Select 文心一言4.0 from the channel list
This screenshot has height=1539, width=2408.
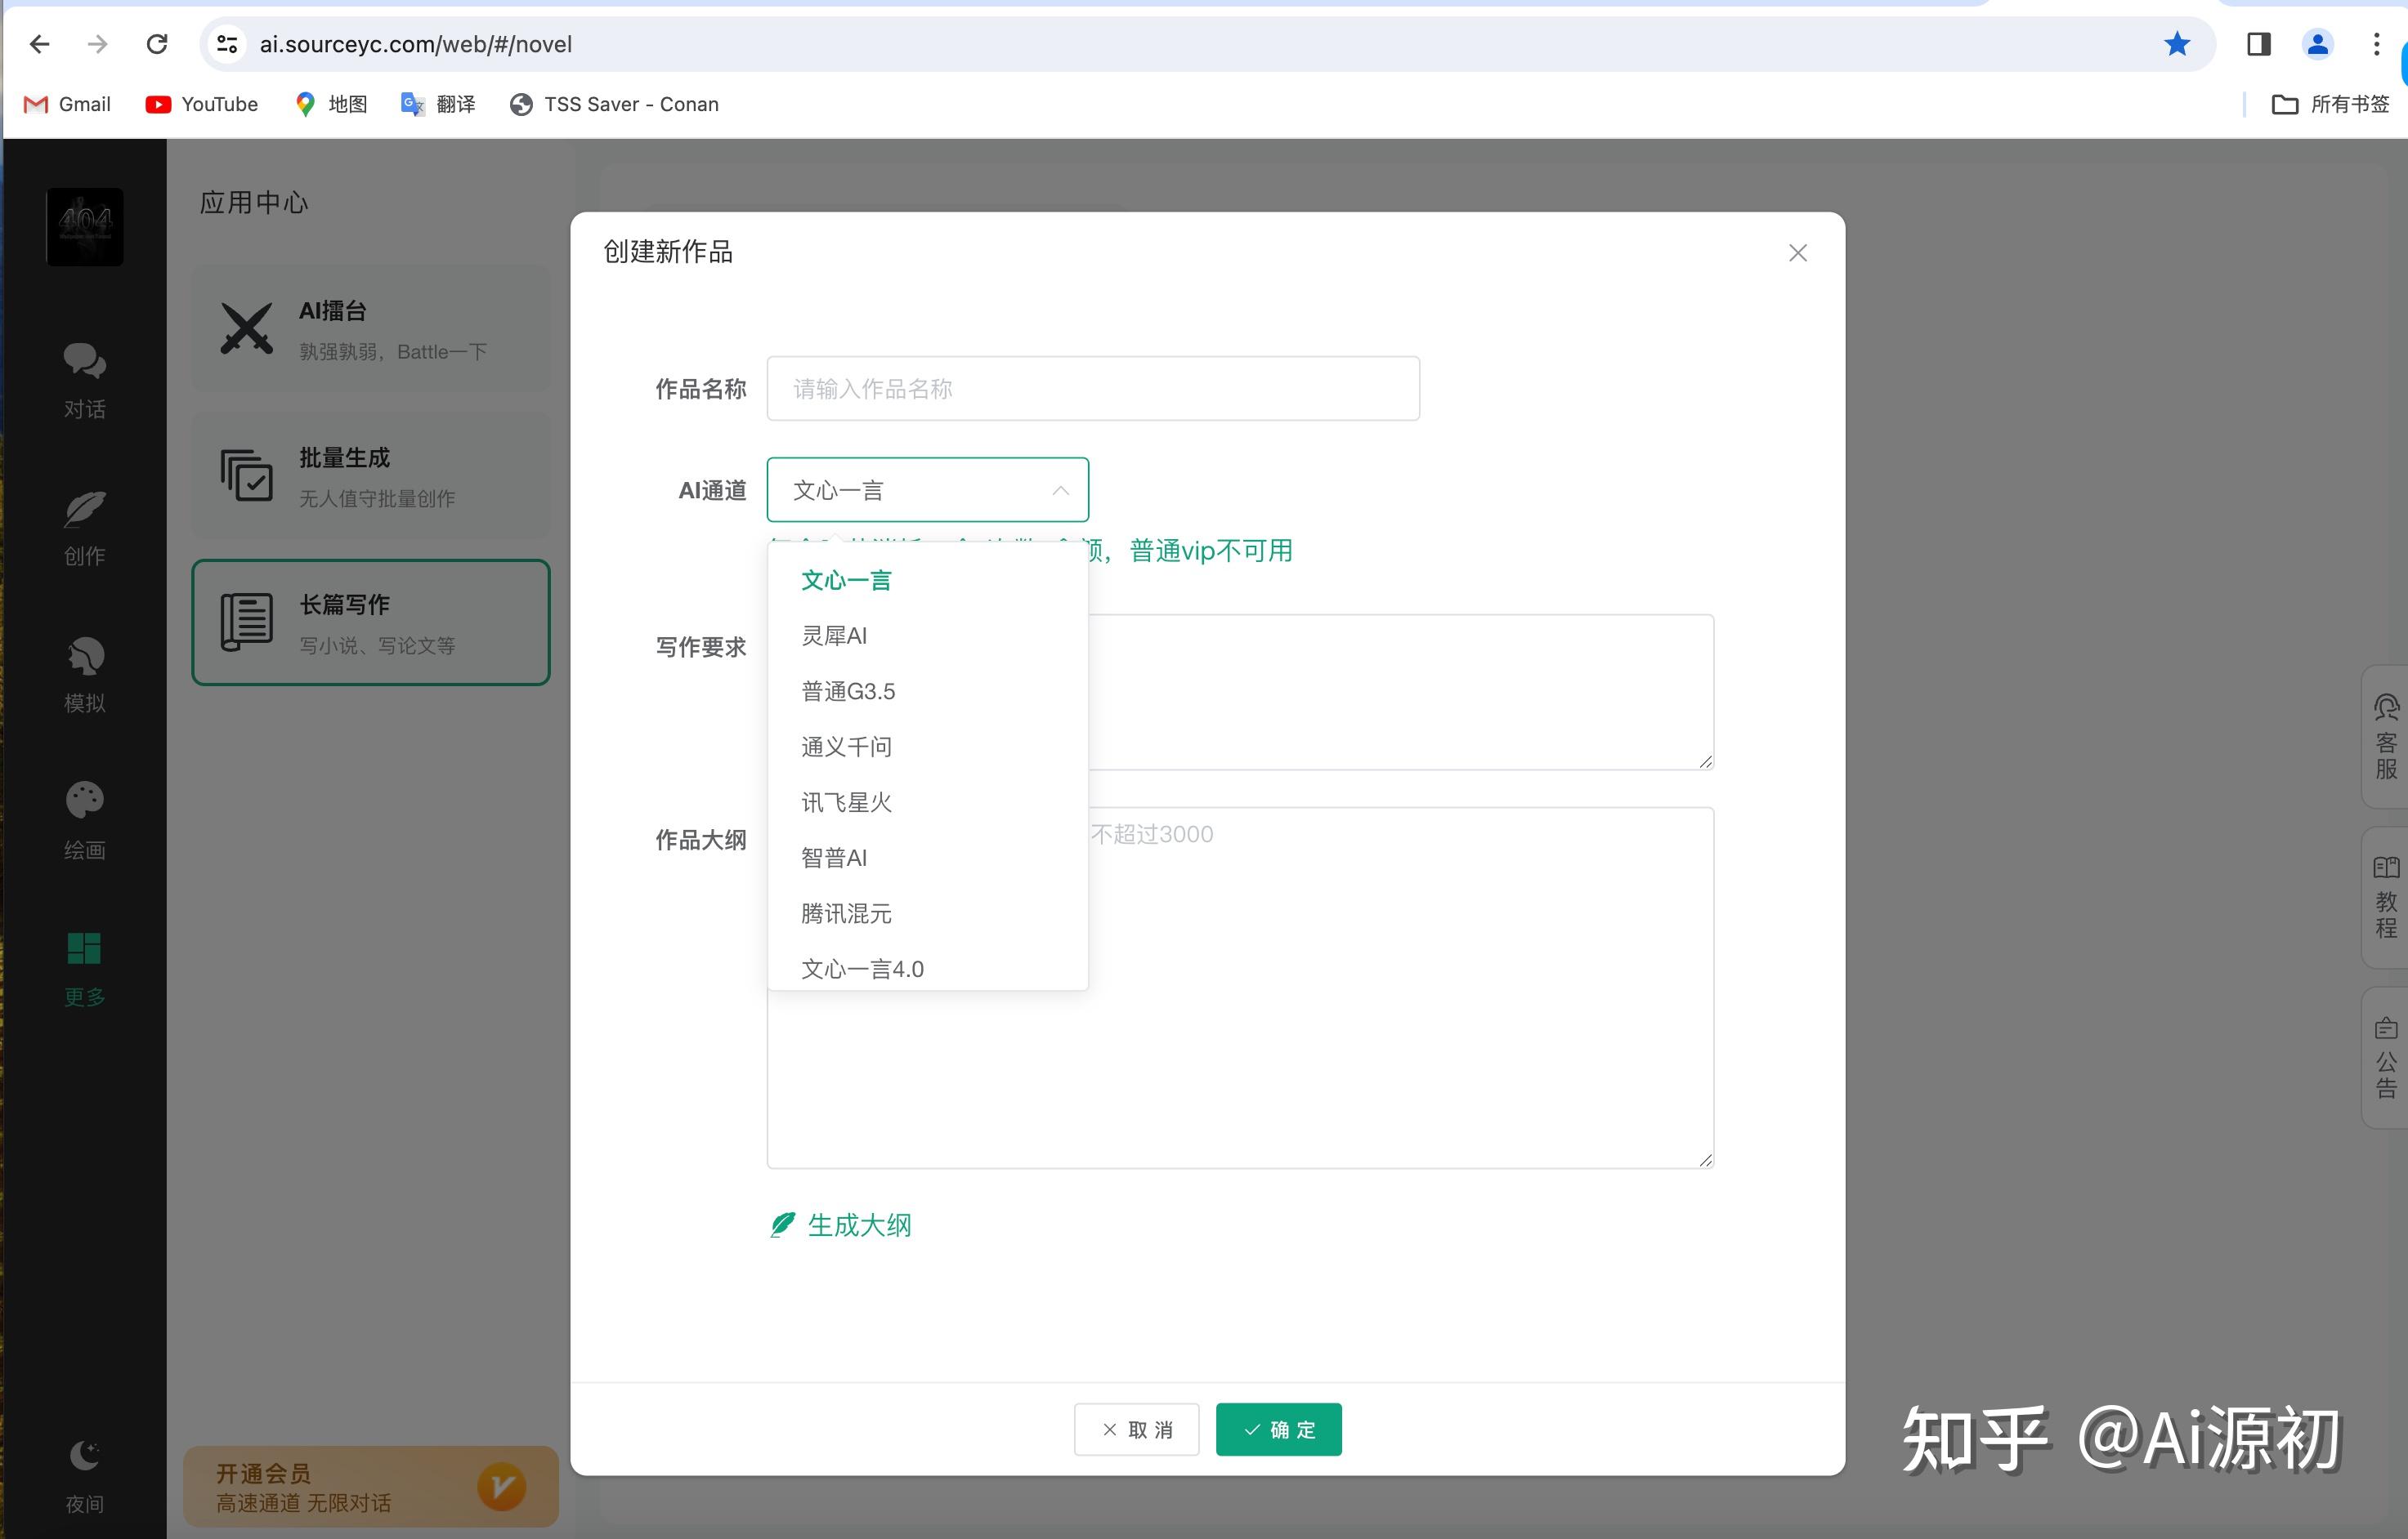[927, 967]
